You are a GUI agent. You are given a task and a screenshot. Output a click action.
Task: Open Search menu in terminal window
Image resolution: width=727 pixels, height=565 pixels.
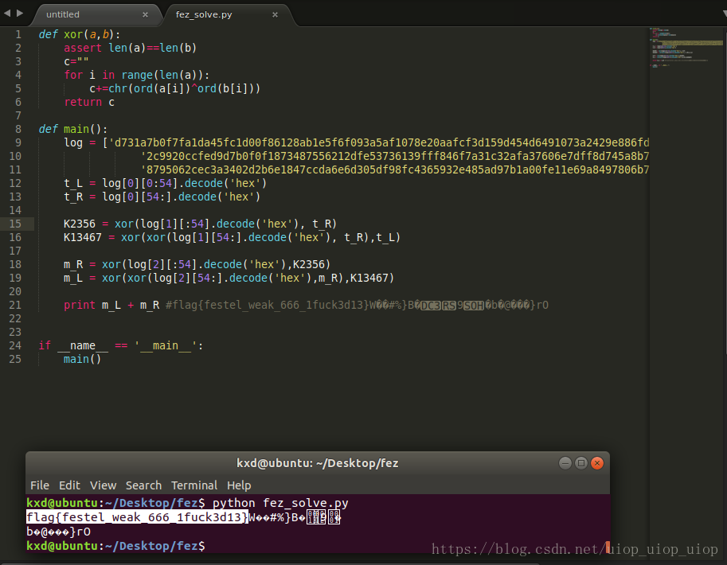coord(144,485)
